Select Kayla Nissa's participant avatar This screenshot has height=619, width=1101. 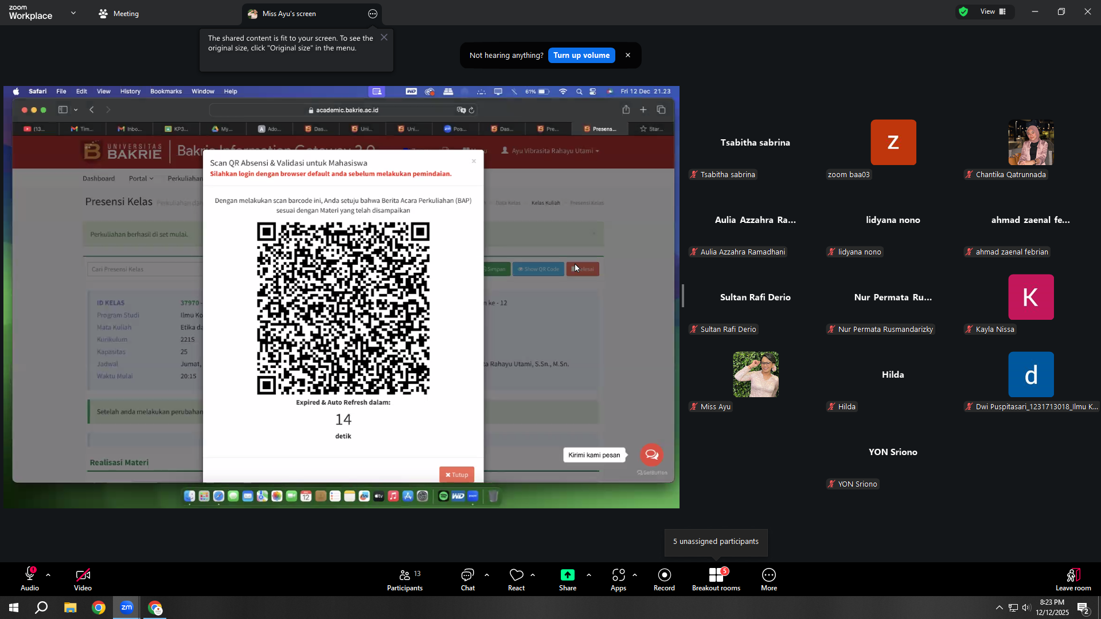(x=1031, y=297)
